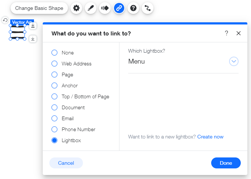Open the Settings gear icon
Screen dimensions: 251x179
click(x=76, y=8)
